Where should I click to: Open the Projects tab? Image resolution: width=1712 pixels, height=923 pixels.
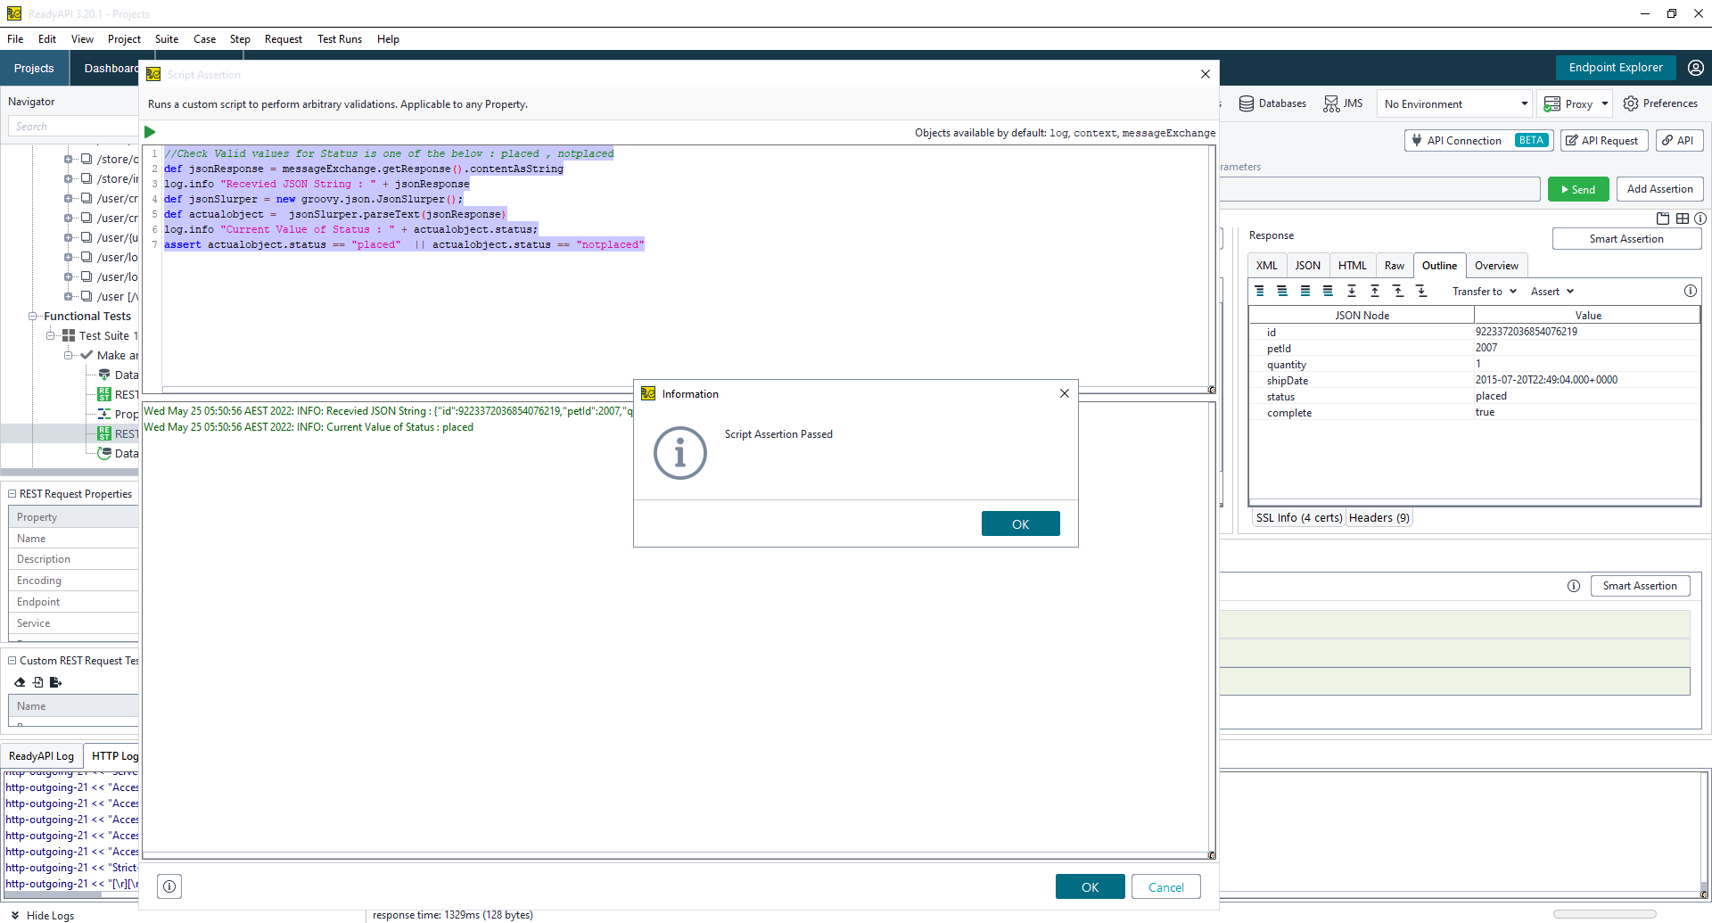point(34,68)
